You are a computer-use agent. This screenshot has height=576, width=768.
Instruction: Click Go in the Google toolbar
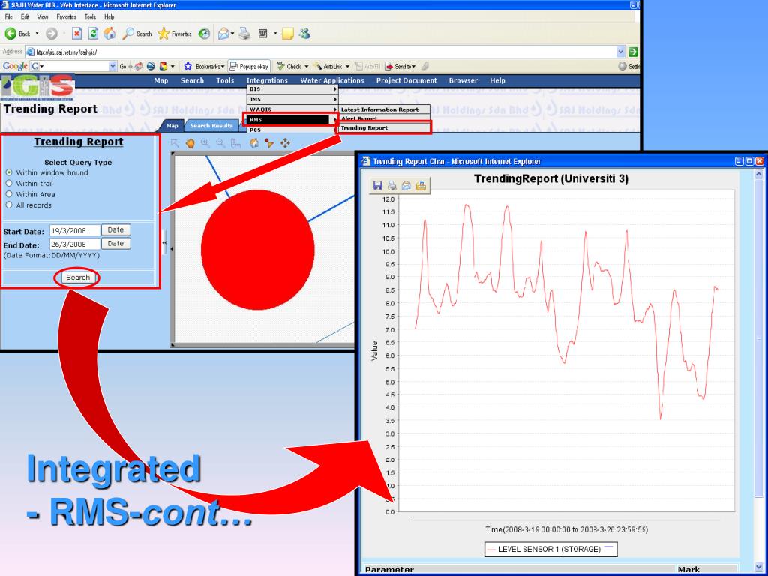pos(123,66)
